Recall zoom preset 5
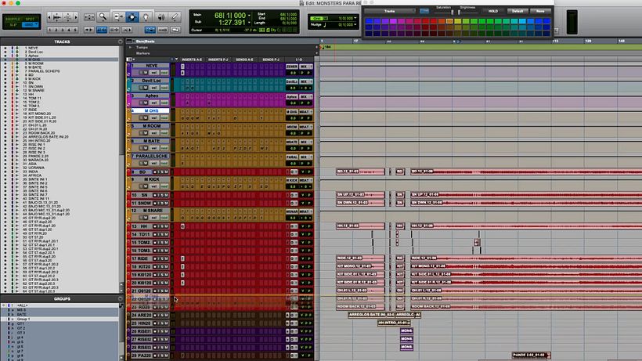 (75, 30)
